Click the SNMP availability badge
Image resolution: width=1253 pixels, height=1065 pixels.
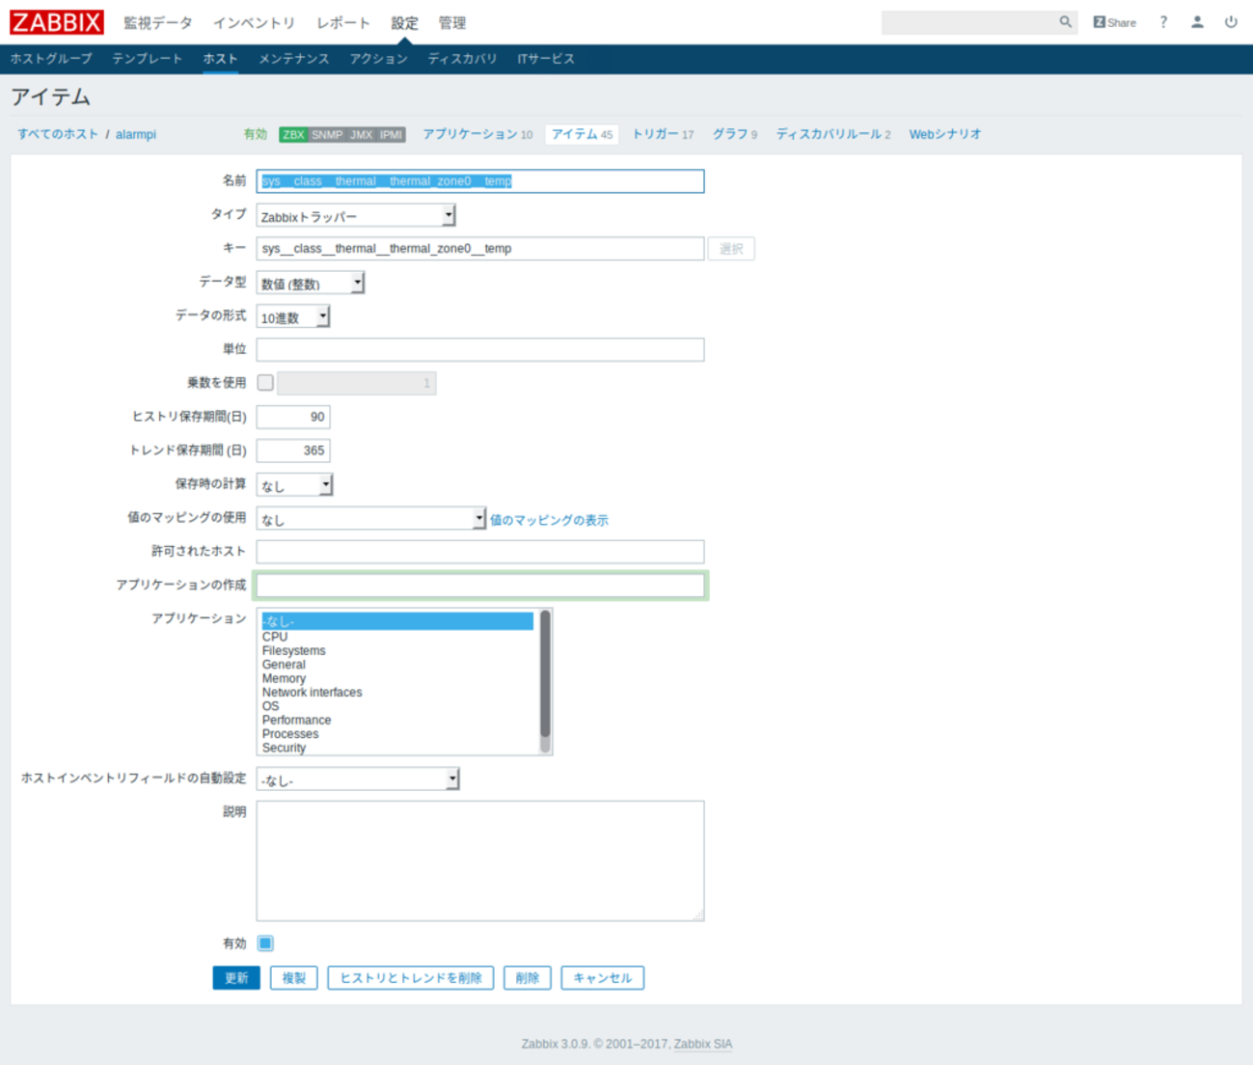327,135
